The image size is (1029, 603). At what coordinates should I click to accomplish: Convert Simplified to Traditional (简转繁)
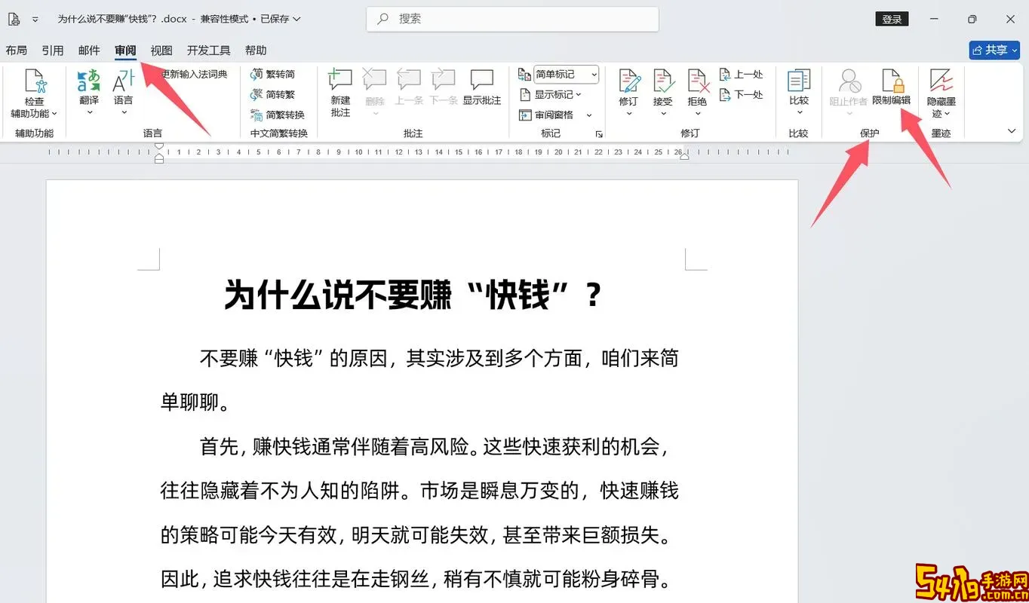point(273,94)
